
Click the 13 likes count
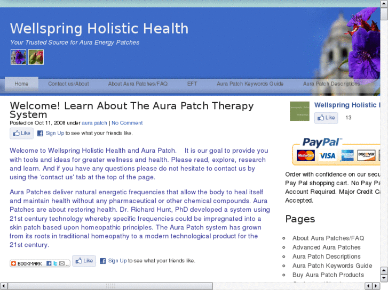click(x=349, y=118)
